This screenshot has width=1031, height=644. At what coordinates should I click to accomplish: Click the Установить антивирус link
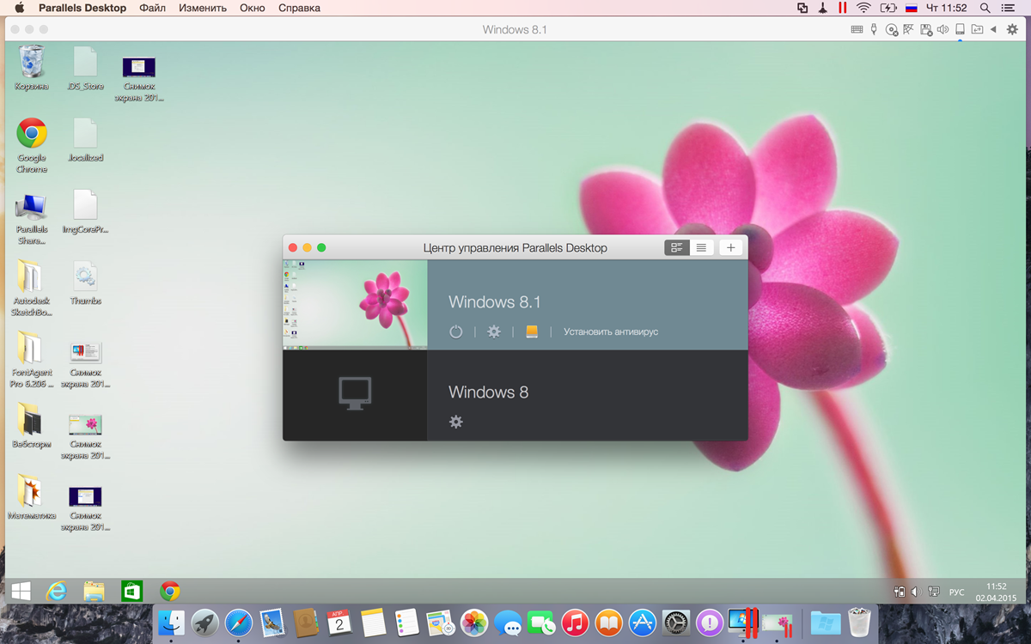[x=611, y=331]
